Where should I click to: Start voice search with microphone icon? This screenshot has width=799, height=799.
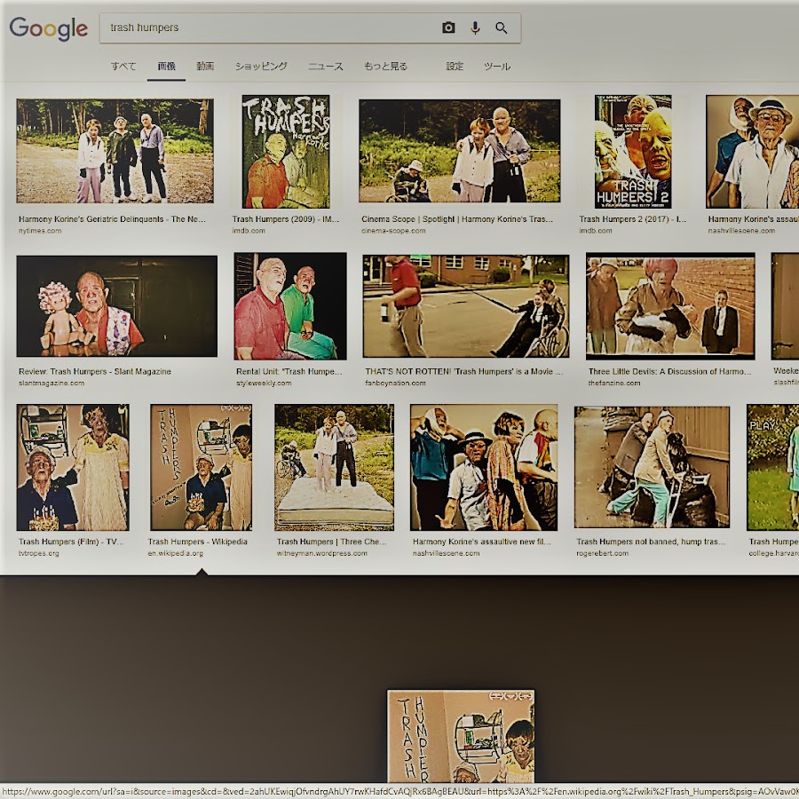tap(475, 28)
